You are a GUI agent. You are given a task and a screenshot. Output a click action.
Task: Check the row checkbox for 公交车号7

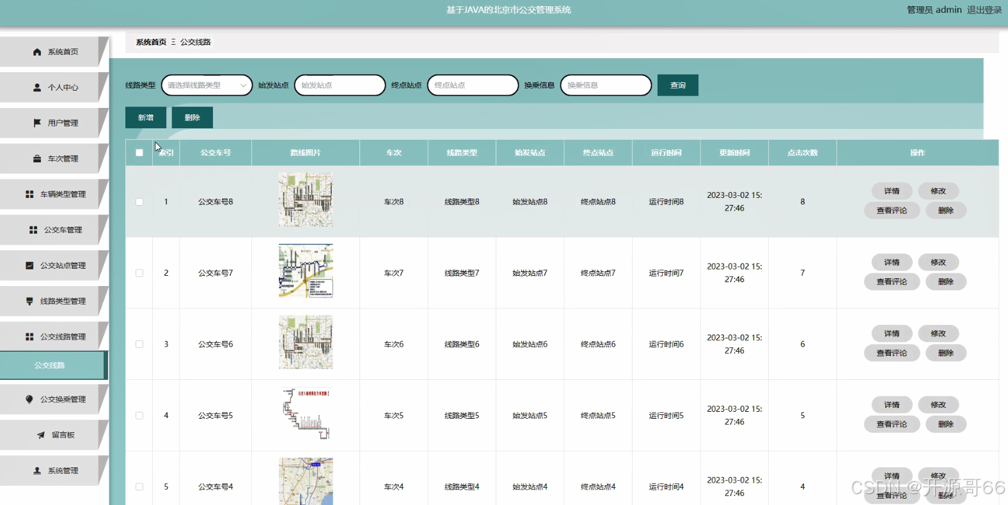pos(139,273)
